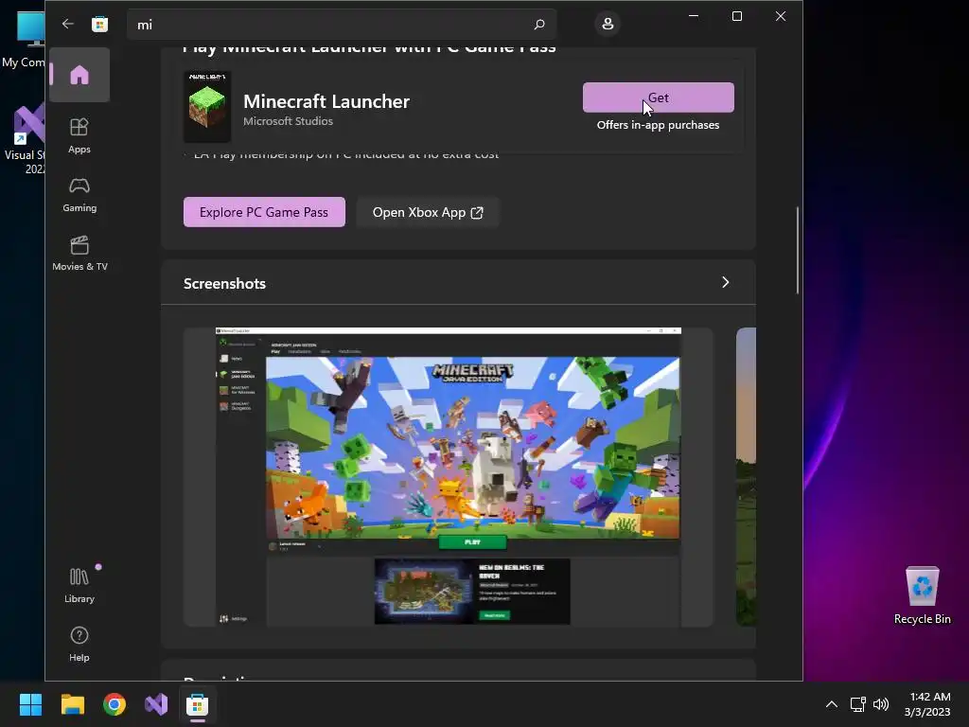The height and width of the screenshot is (727, 969).
Task: Launch Google Chrome from taskbar
Action: click(x=115, y=704)
